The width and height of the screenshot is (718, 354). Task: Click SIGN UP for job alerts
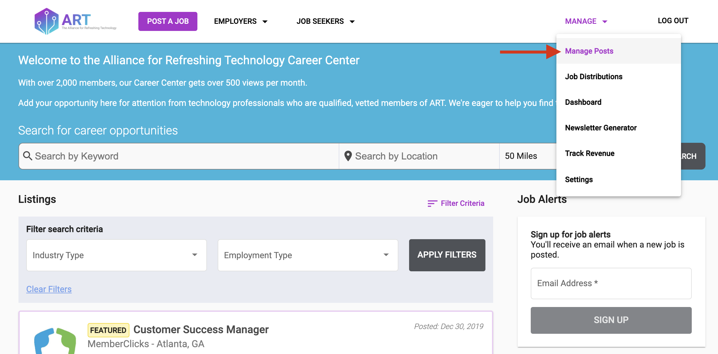pos(611,320)
